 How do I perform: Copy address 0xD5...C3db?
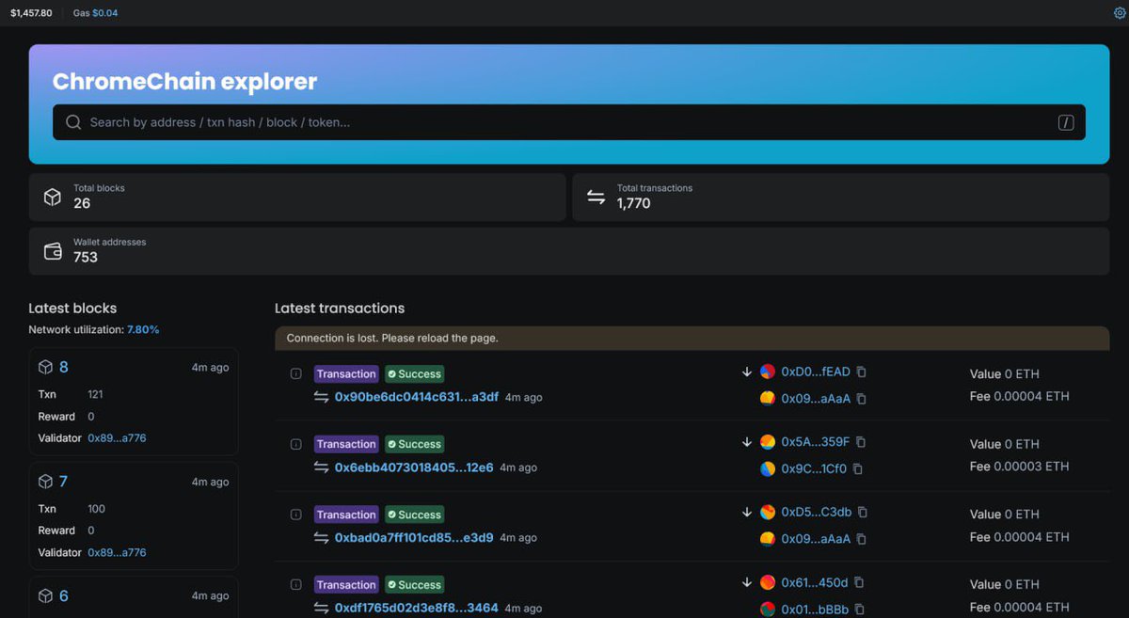coord(862,513)
